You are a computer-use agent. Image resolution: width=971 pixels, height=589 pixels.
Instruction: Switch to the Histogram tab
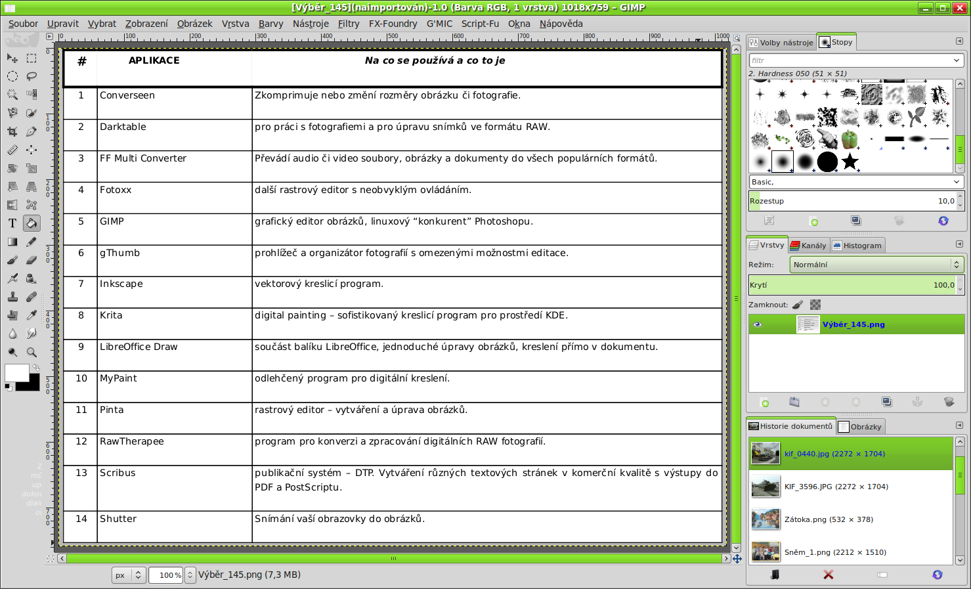857,246
